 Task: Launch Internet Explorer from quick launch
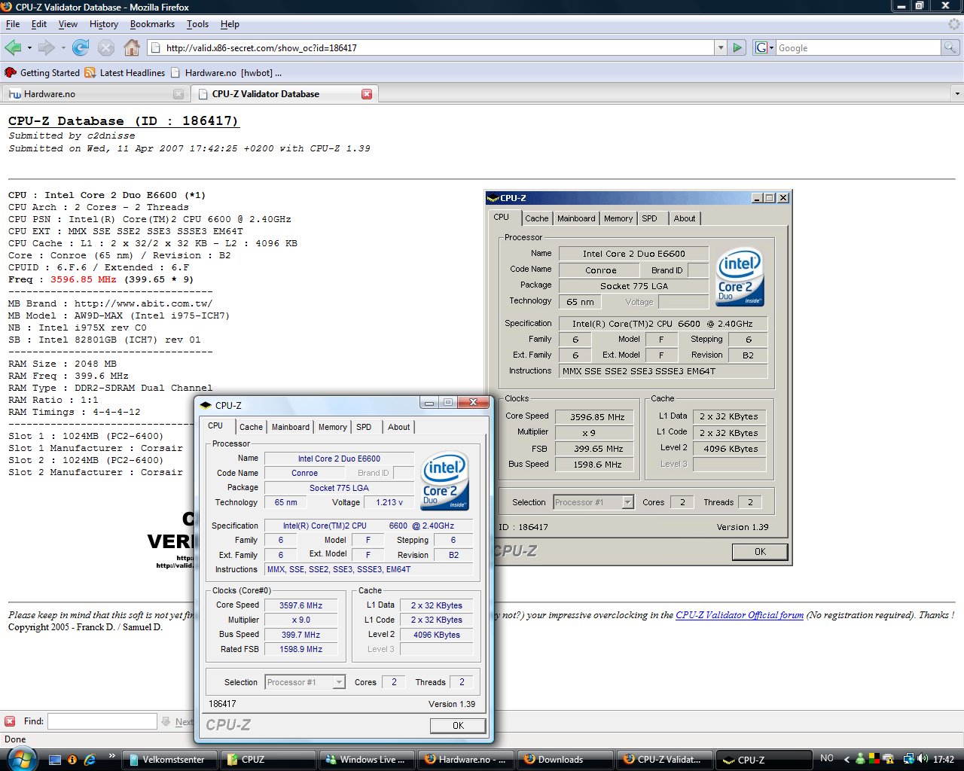pyautogui.click(x=90, y=760)
